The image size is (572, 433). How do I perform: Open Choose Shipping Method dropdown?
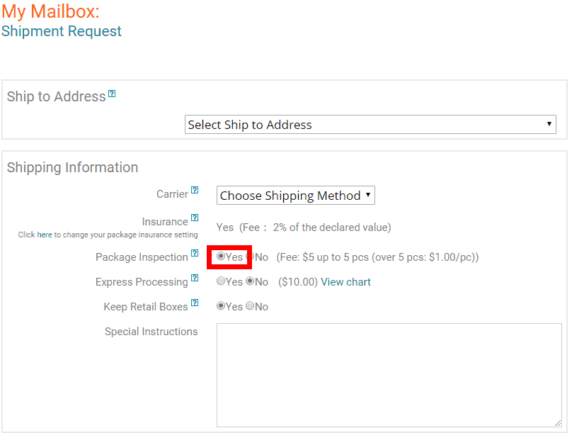pyautogui.click(x=295, y=196)
